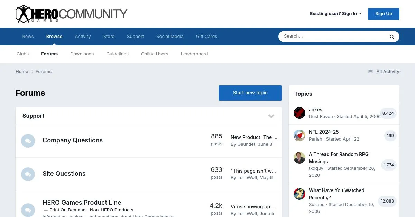The image size is (415, 217).
Task: Open Susano's avatar beside What Have You Watched
Action: 299,194
